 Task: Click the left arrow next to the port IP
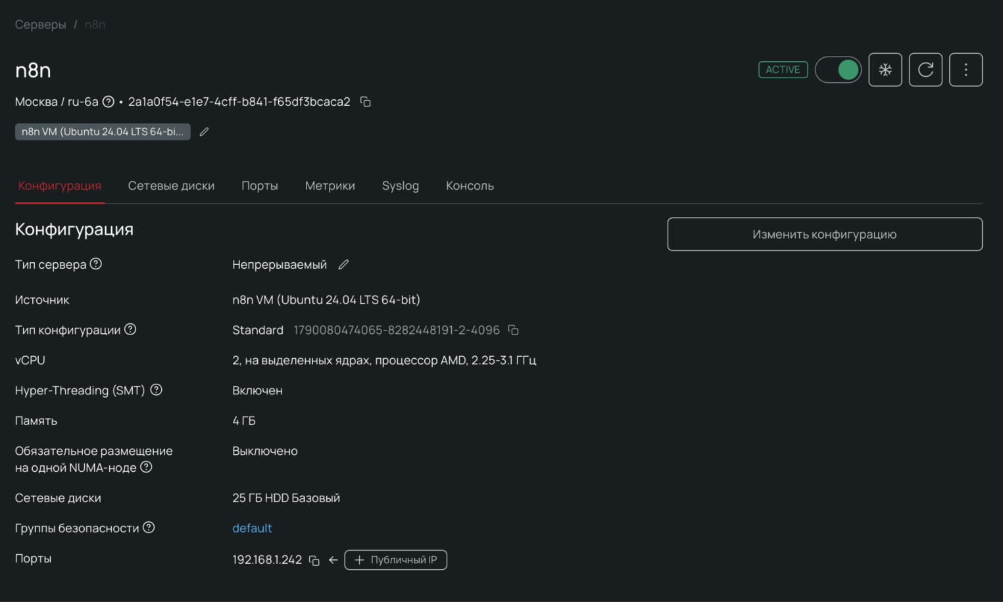333,560
